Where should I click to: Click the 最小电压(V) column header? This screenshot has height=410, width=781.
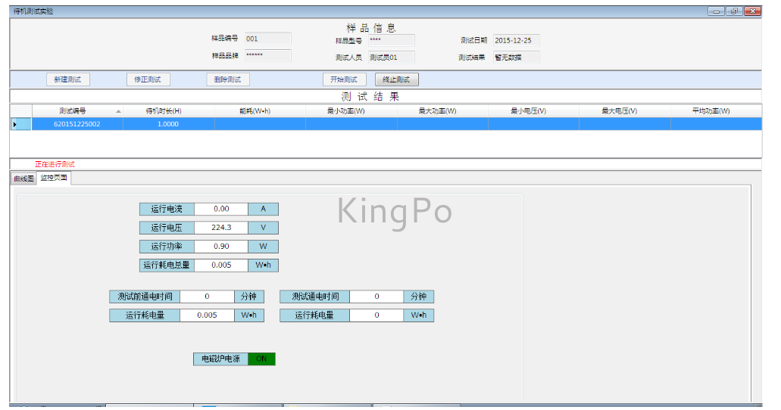pyautogui.click(x=533, y=111)
